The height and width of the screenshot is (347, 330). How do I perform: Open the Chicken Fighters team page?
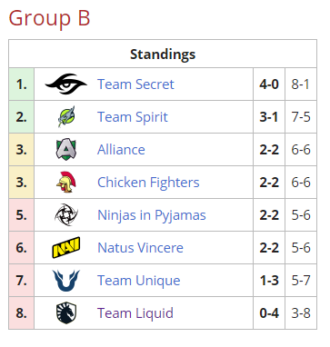(148, 183)
